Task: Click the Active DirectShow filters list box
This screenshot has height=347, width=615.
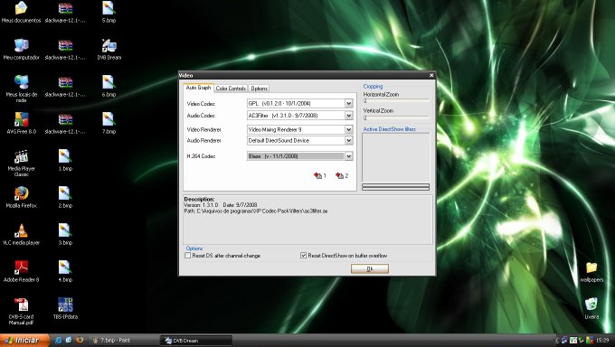Action: tap(396, 157)
